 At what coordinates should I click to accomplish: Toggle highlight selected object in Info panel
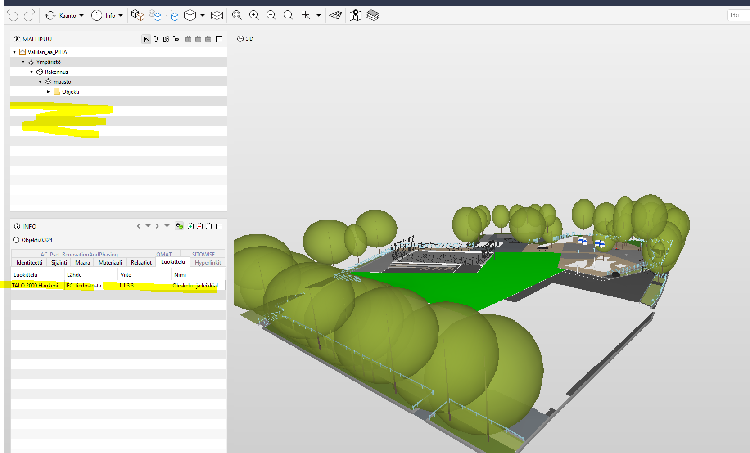(x=180, y=226)
